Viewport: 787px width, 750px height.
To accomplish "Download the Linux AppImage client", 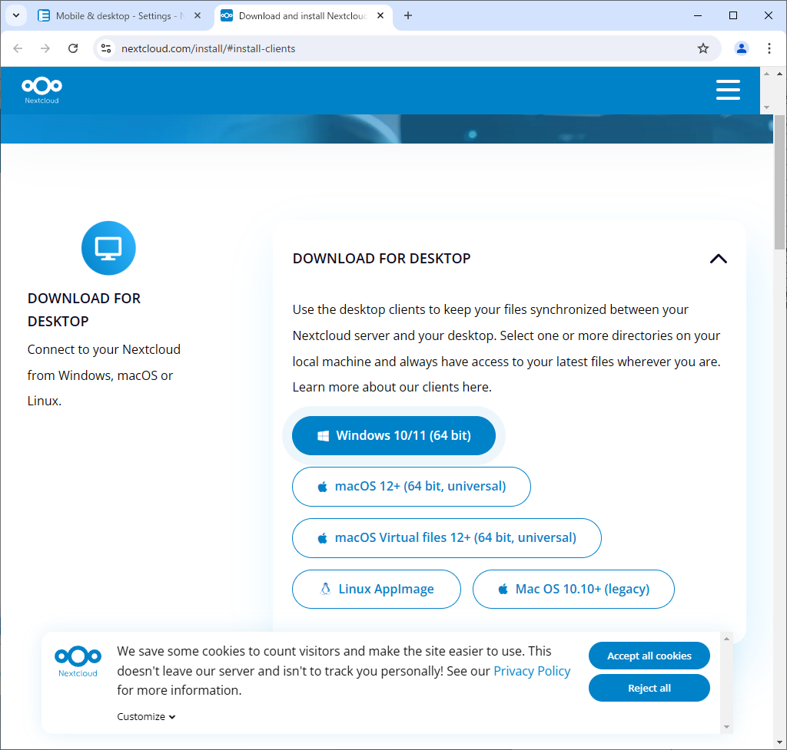I will click(377, 589).
